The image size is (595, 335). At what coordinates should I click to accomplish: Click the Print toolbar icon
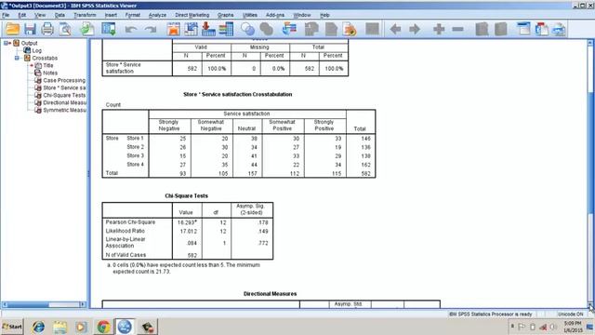click(47, 29)
